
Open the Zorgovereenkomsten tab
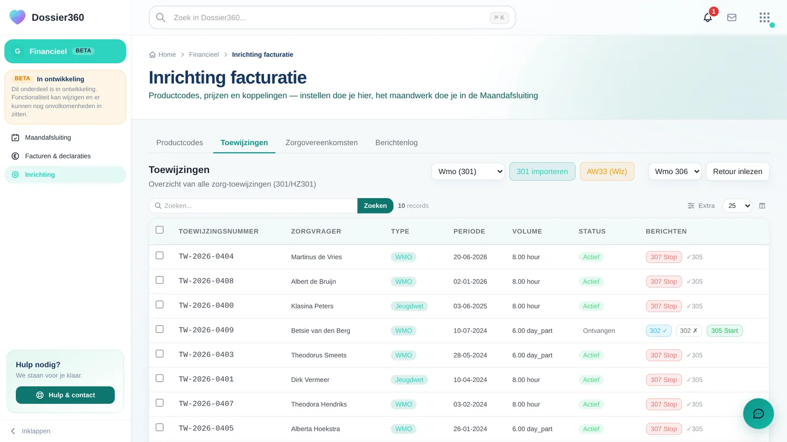(x=321, y=142)
